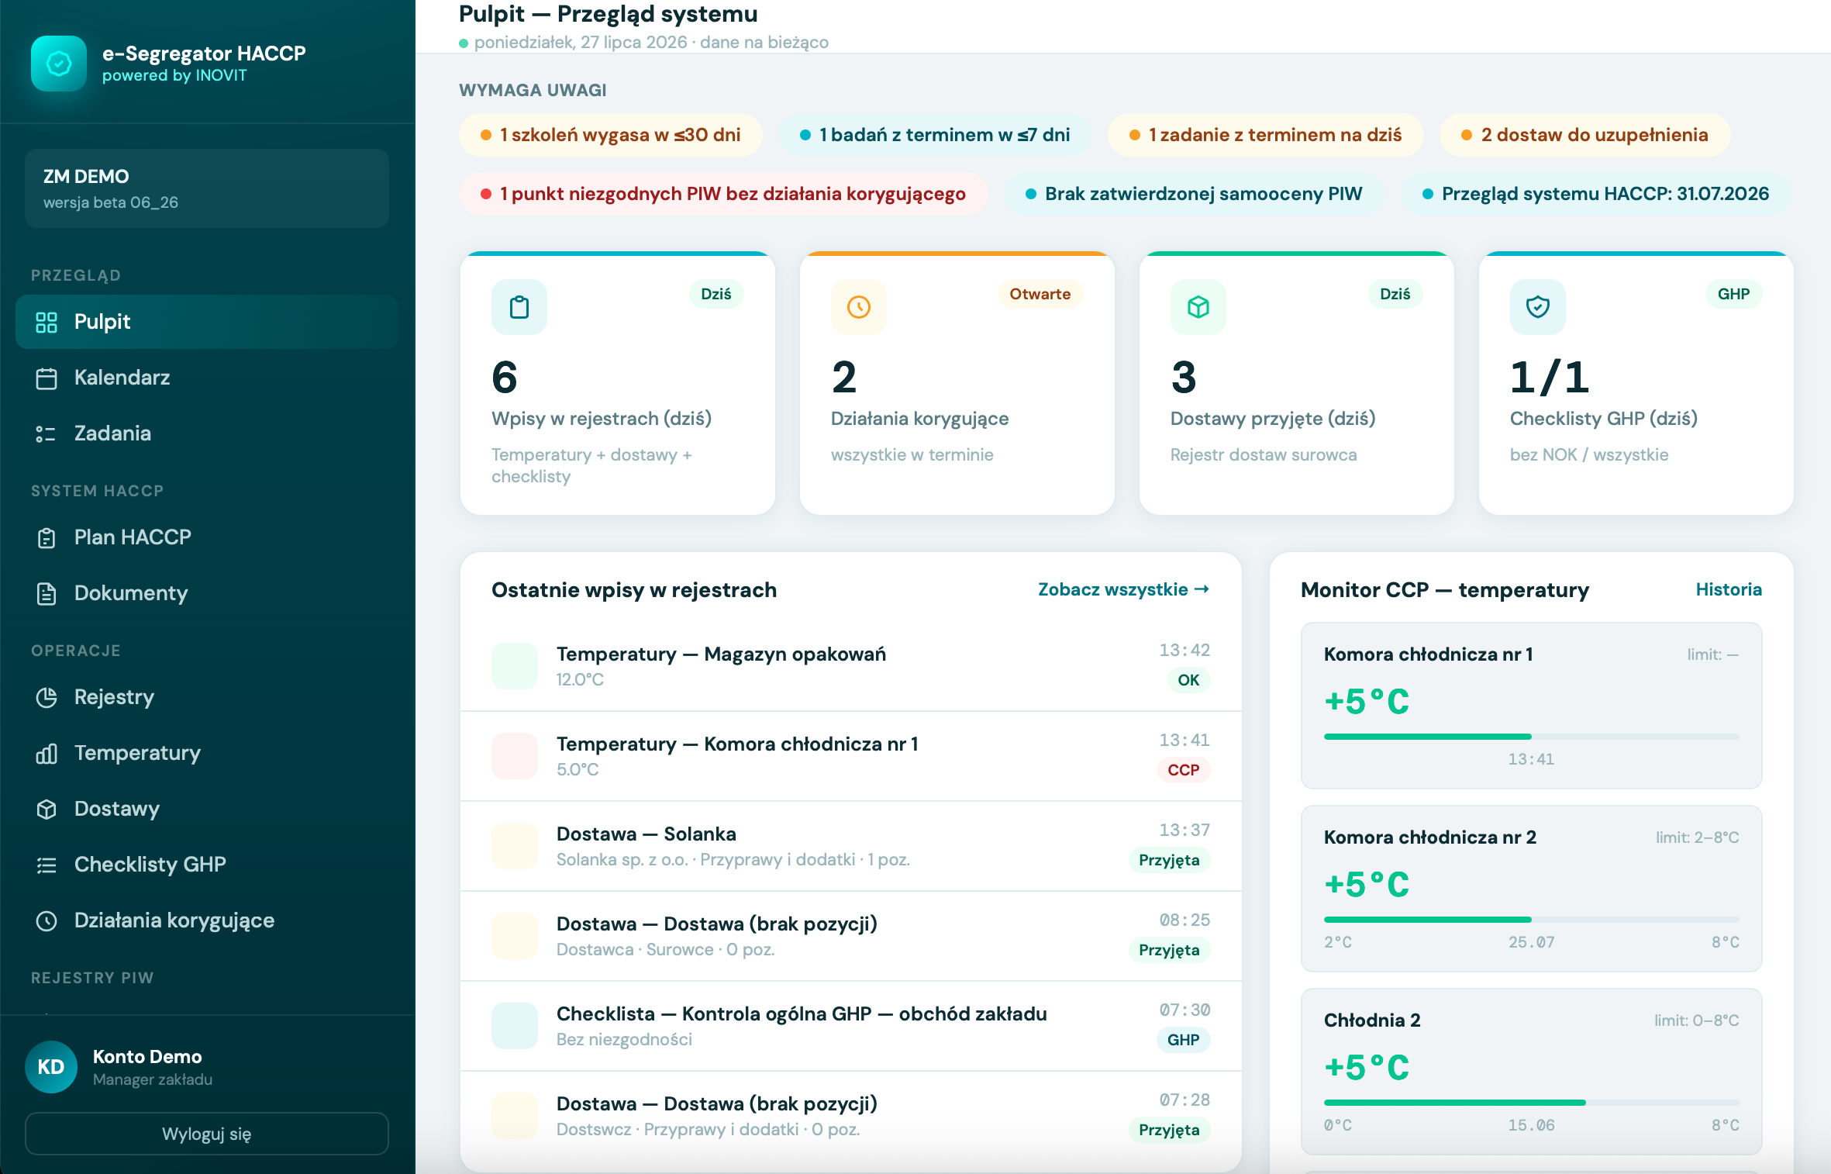Click the Temperatury bar chart icon
The image size is (1831, 1174).
point(47,753)
